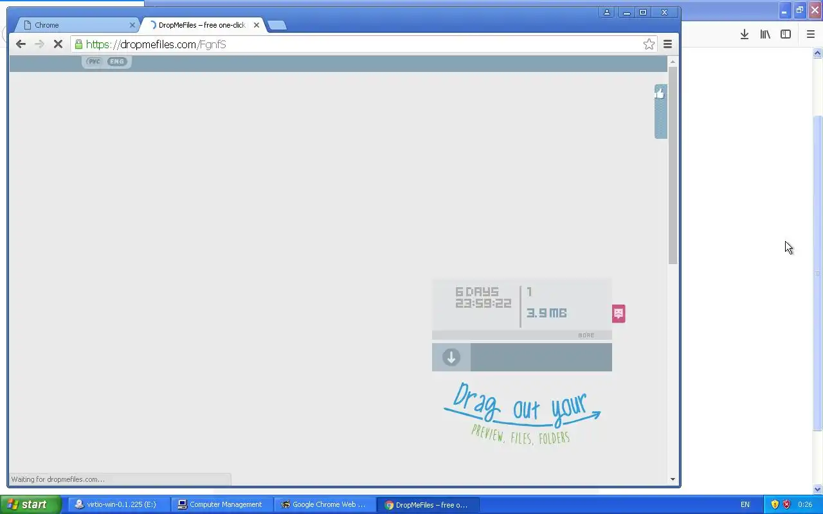
Task: Click the EN language indicator in the taskbar
Action: point(745,504)
